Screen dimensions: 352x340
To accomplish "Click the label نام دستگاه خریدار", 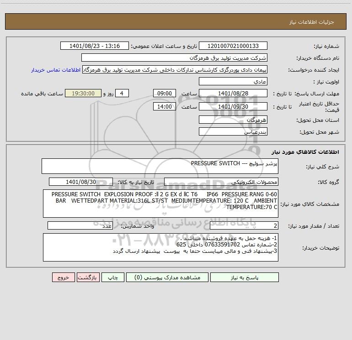I will pyautogui.click(x=318, y=58).
